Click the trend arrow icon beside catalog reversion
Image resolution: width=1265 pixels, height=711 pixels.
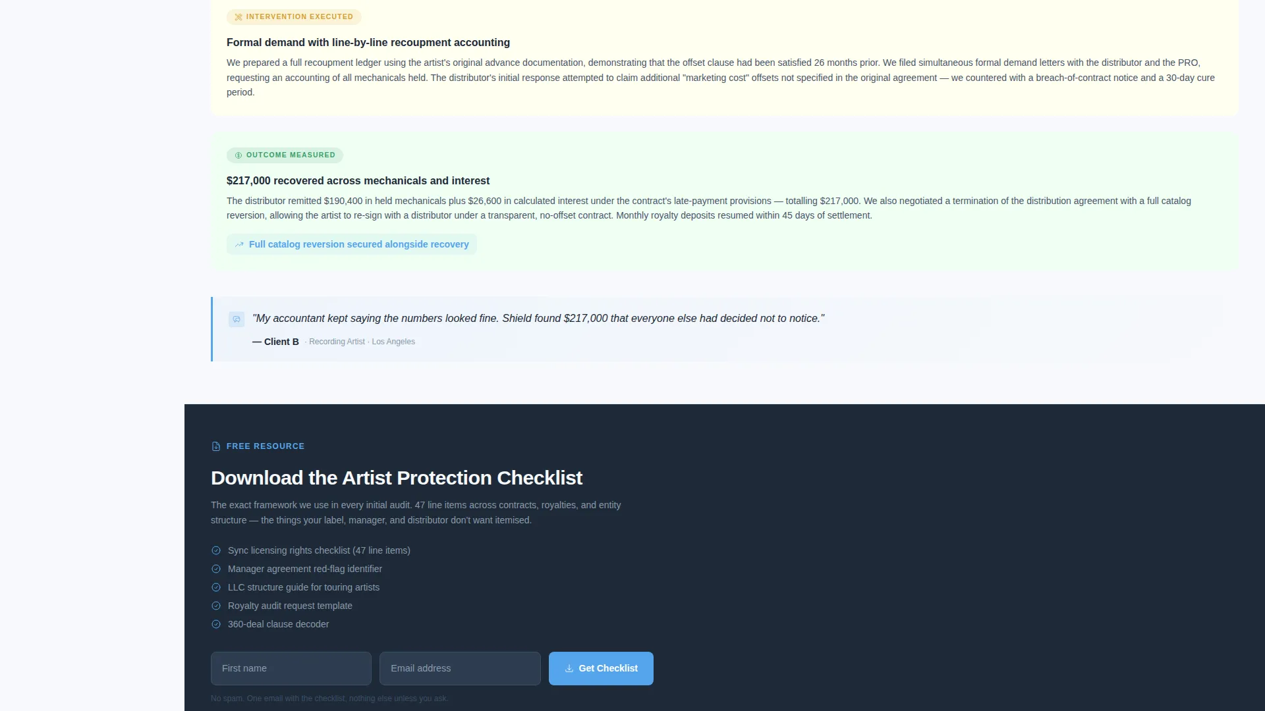239,244
